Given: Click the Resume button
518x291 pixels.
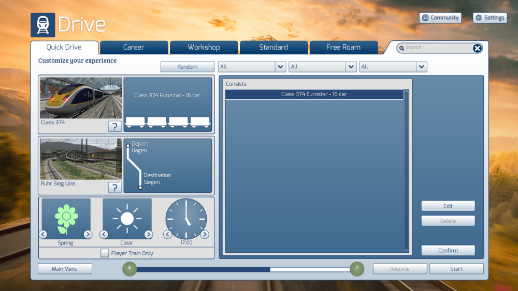Looking at the screenshot, I should [400, 269].
